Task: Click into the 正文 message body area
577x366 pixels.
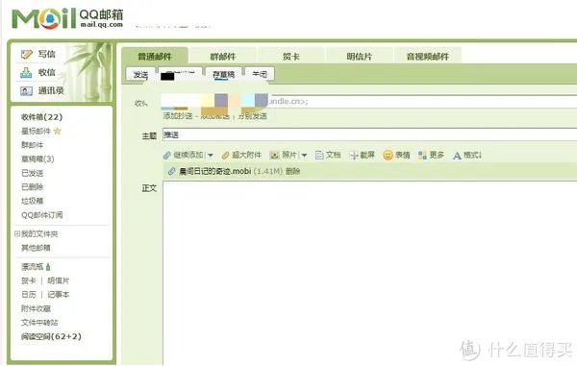Action: click(x=369, y=273)
